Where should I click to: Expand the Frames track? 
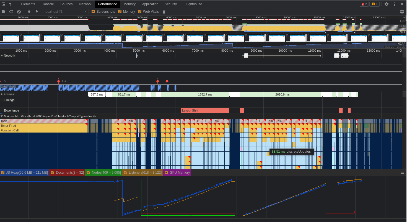[x=2, y=94]
